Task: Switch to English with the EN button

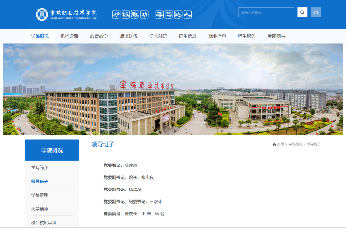Action: tap(316, 12)
